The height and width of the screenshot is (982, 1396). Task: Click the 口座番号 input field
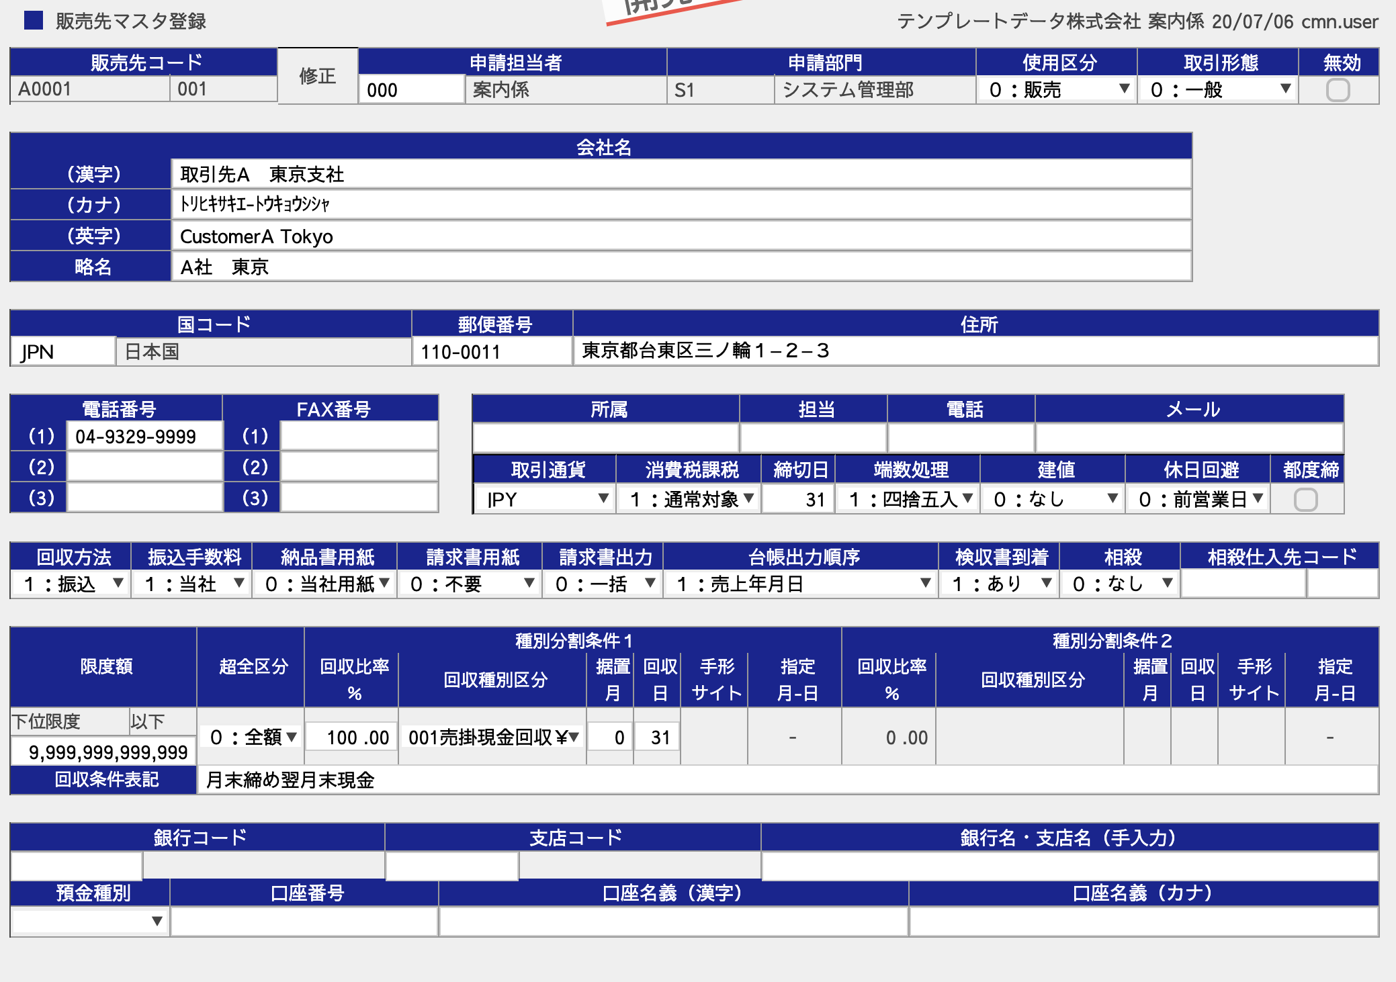coord(304,921)
